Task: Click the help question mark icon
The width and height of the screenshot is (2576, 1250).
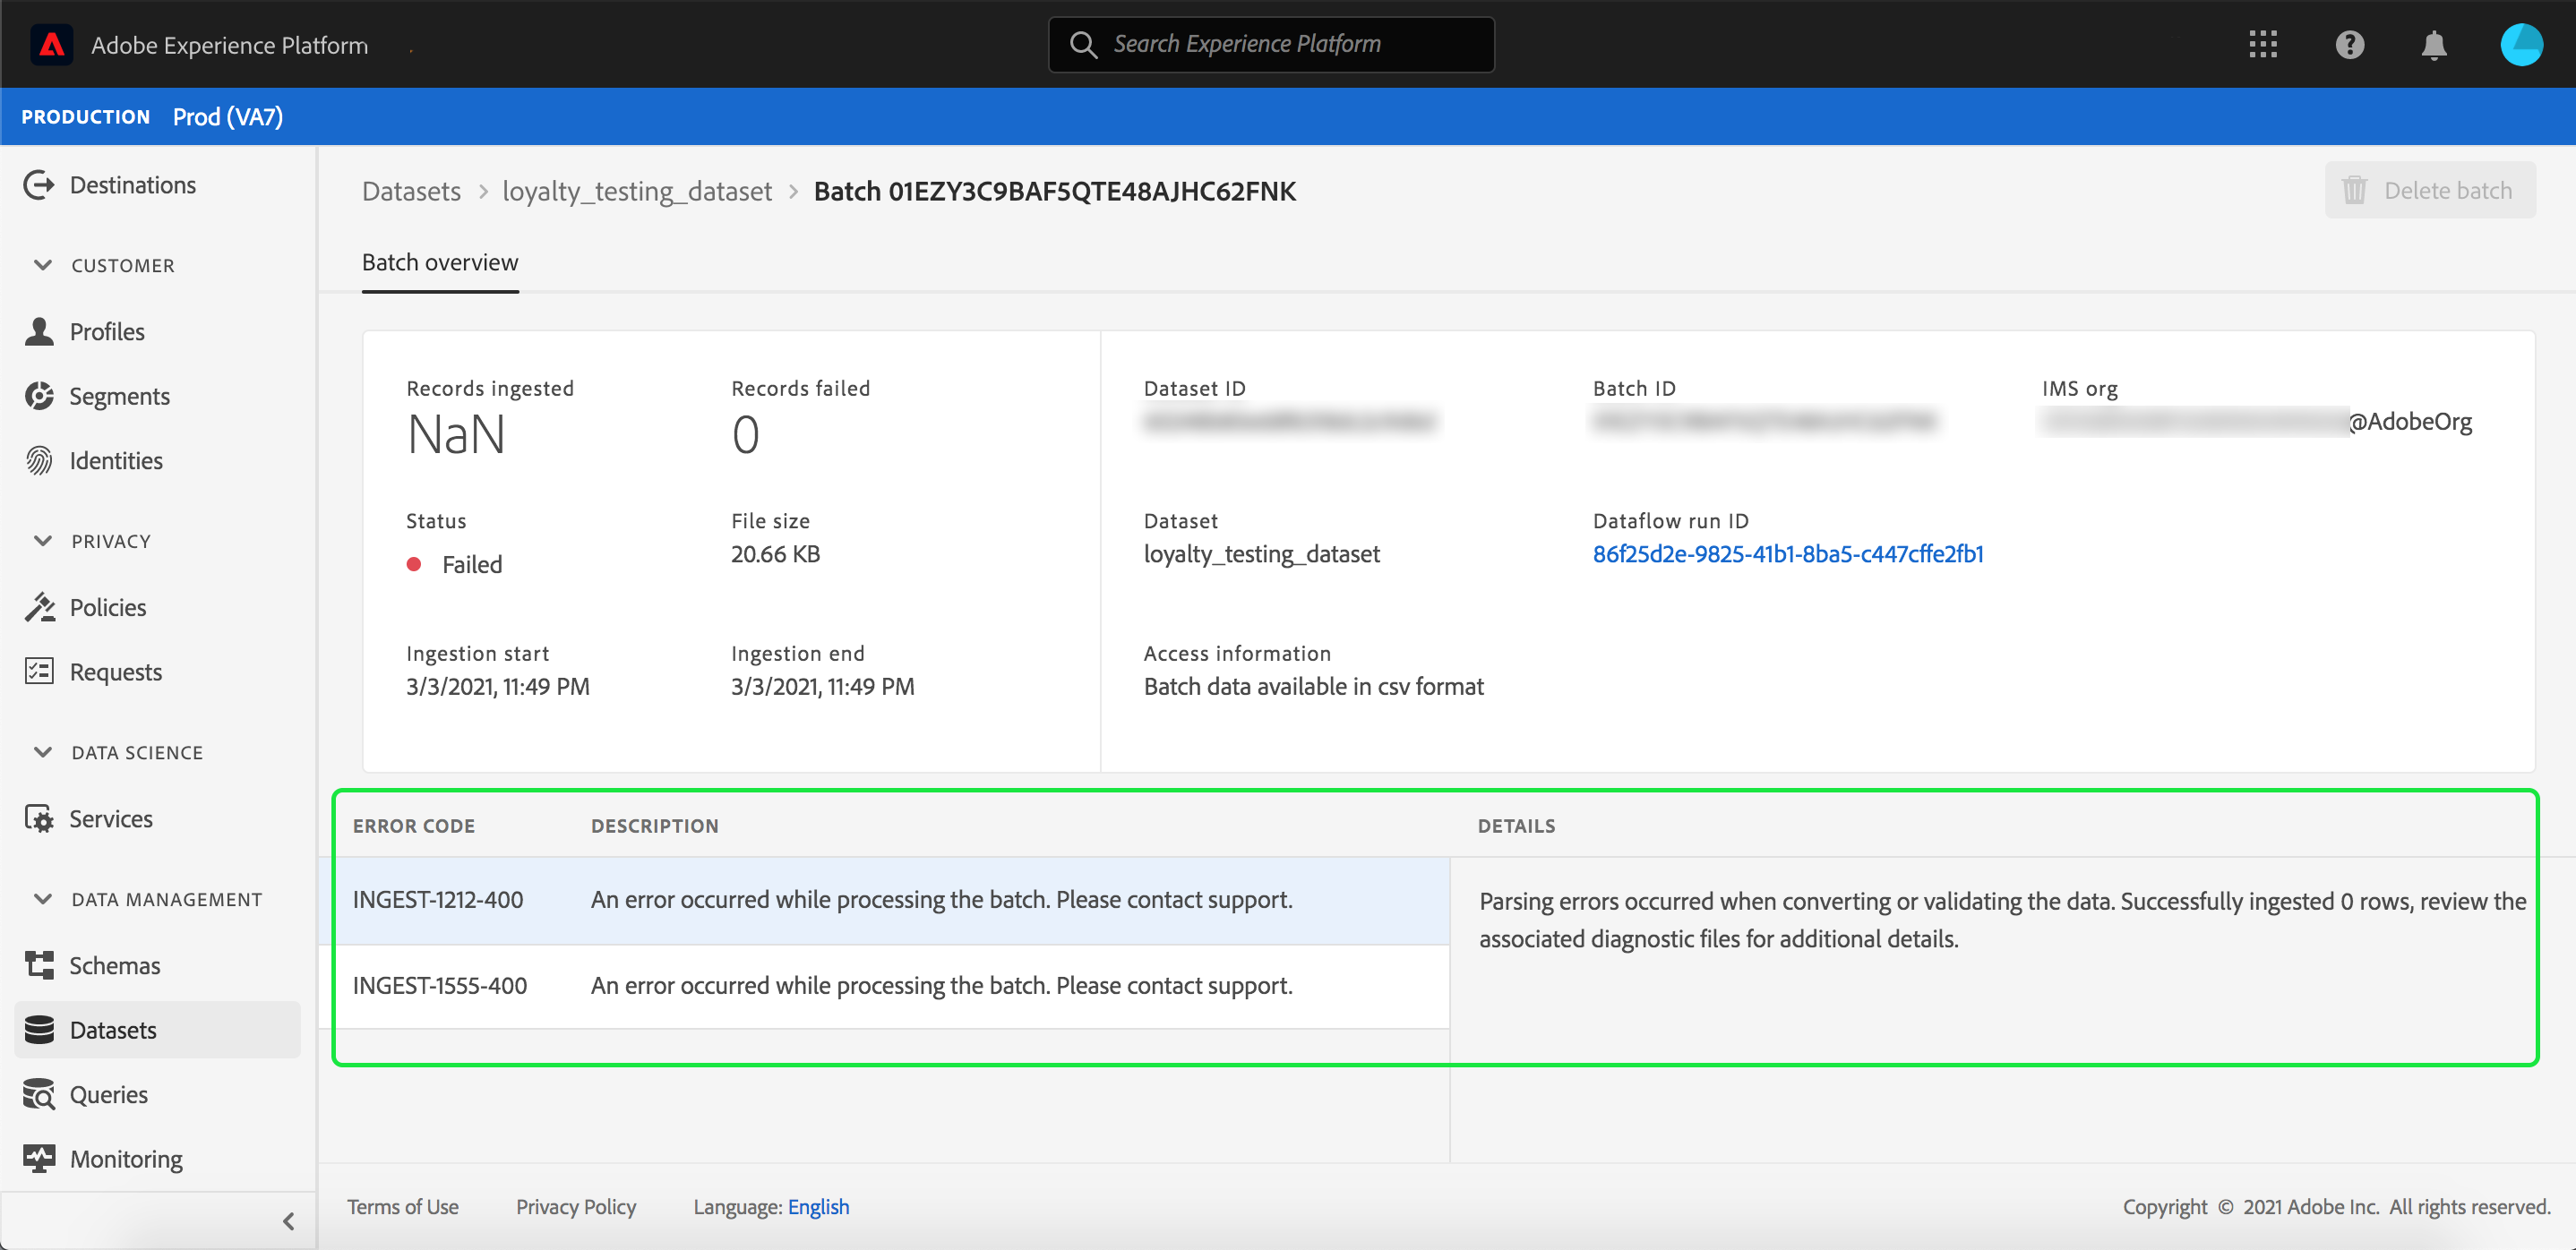Action: [x=2349, y=45]
